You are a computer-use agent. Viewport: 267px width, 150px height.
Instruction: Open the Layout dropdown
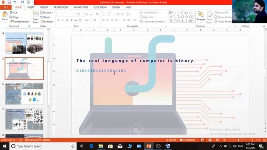[x=47, y=12]
